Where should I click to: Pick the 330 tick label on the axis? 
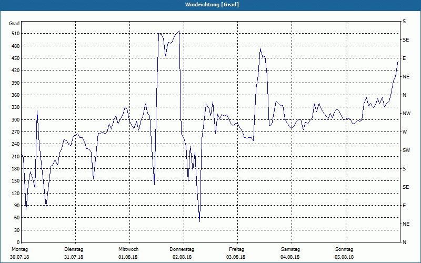16,107
